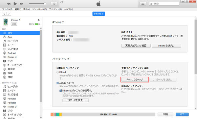Image resolution: width=197 pixels, height=119 pixels.
Task: Click the iPhone device thumbnail
Action: tap(6, 22)
